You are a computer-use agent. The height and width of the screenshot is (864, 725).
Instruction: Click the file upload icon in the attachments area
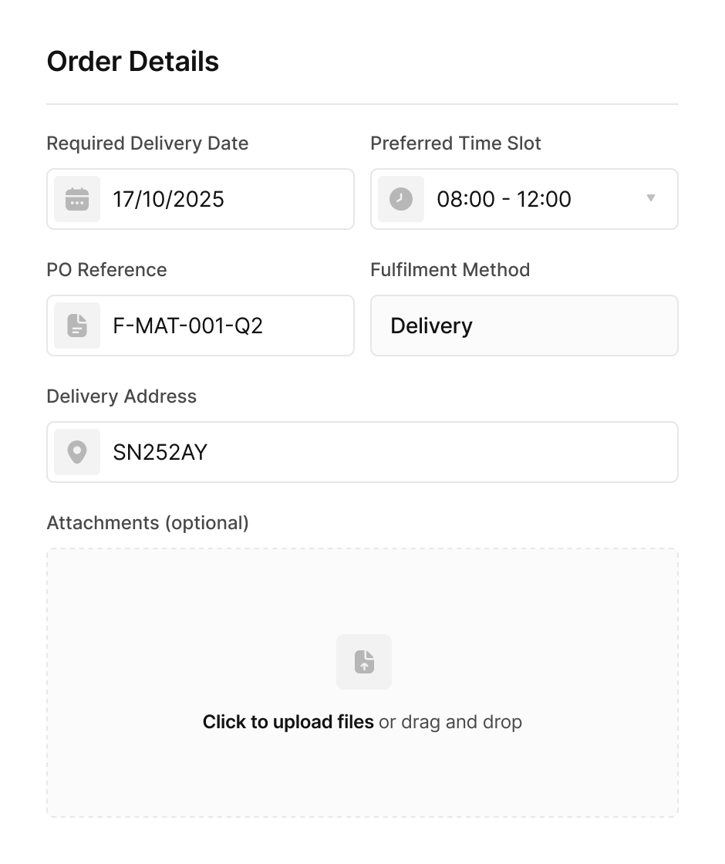pyautogui.click(x=363, y=661)
